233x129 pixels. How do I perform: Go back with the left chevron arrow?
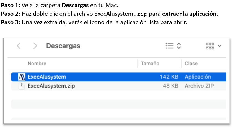[19, 46]
